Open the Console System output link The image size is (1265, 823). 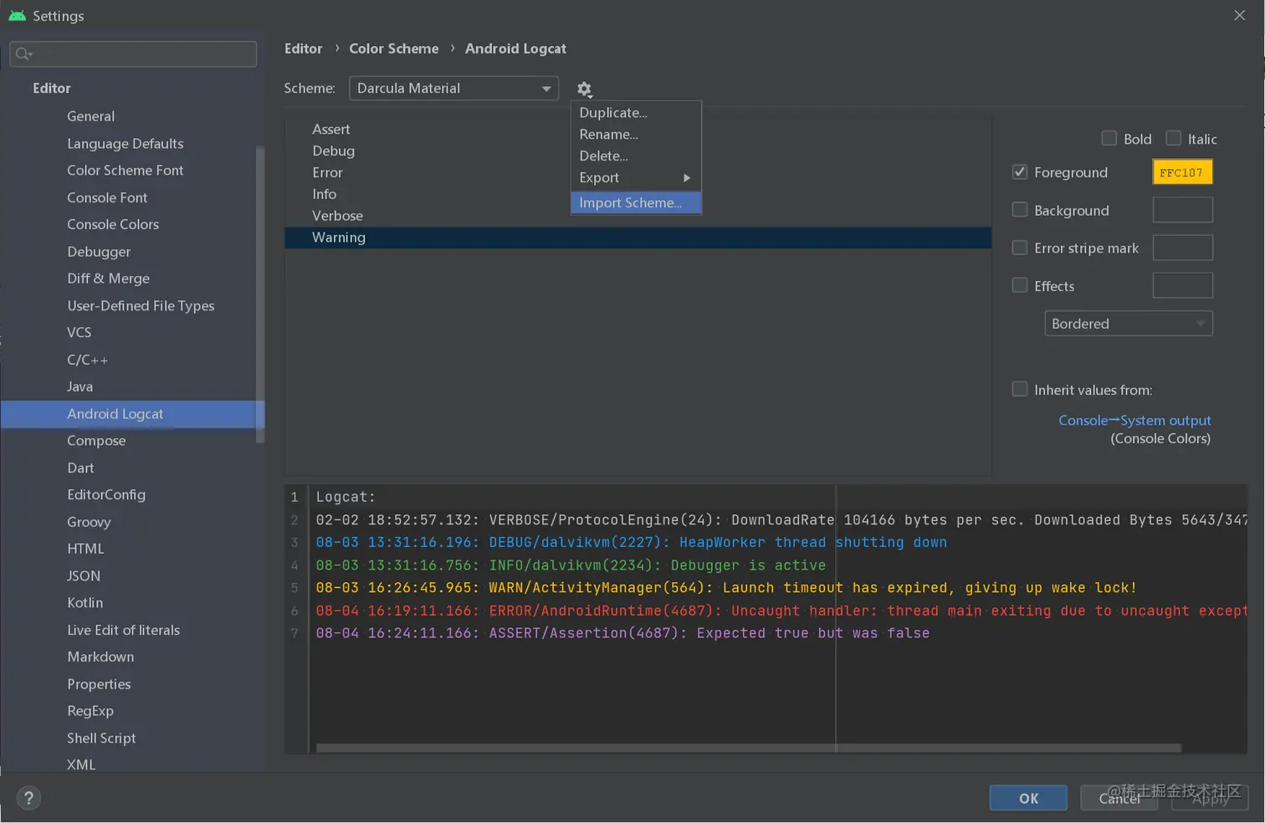point(1134,421)
